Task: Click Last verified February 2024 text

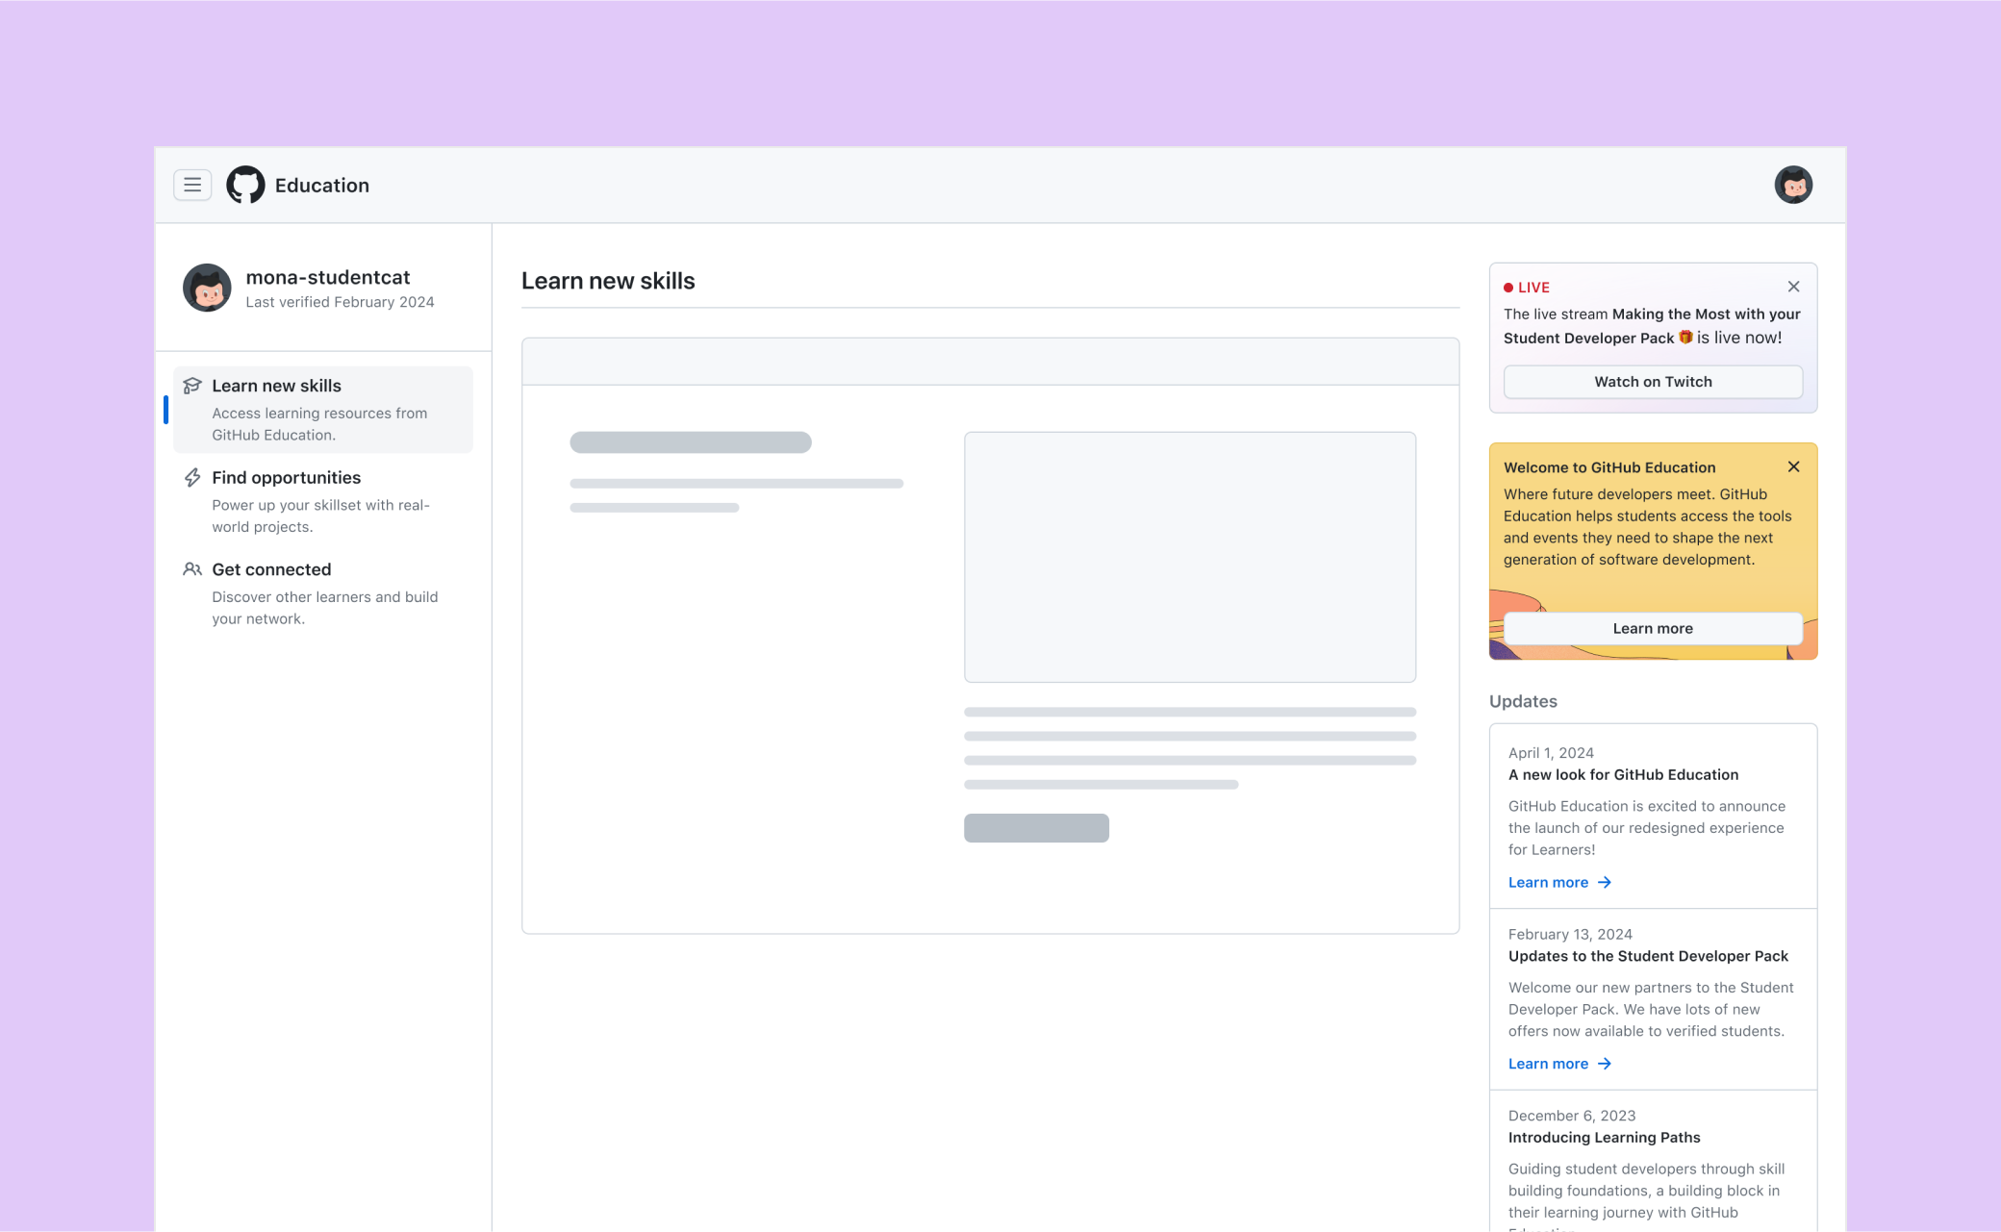Action: click(340, 302)
